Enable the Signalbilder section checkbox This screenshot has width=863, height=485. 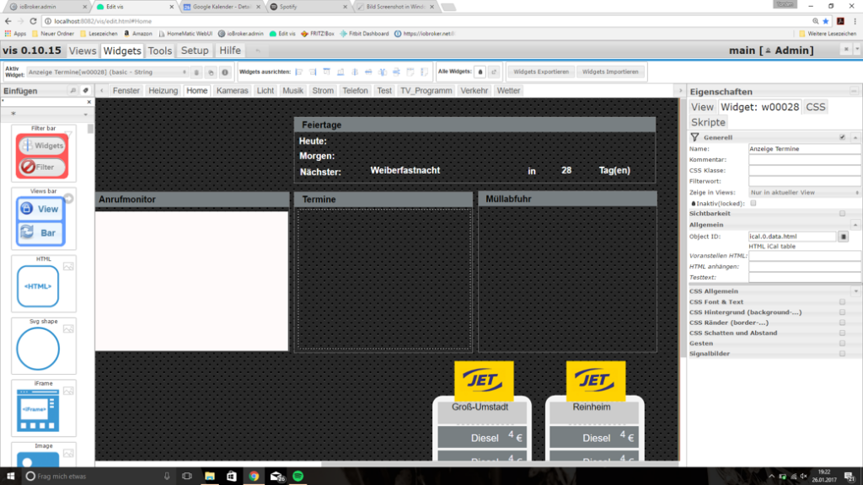842,354
